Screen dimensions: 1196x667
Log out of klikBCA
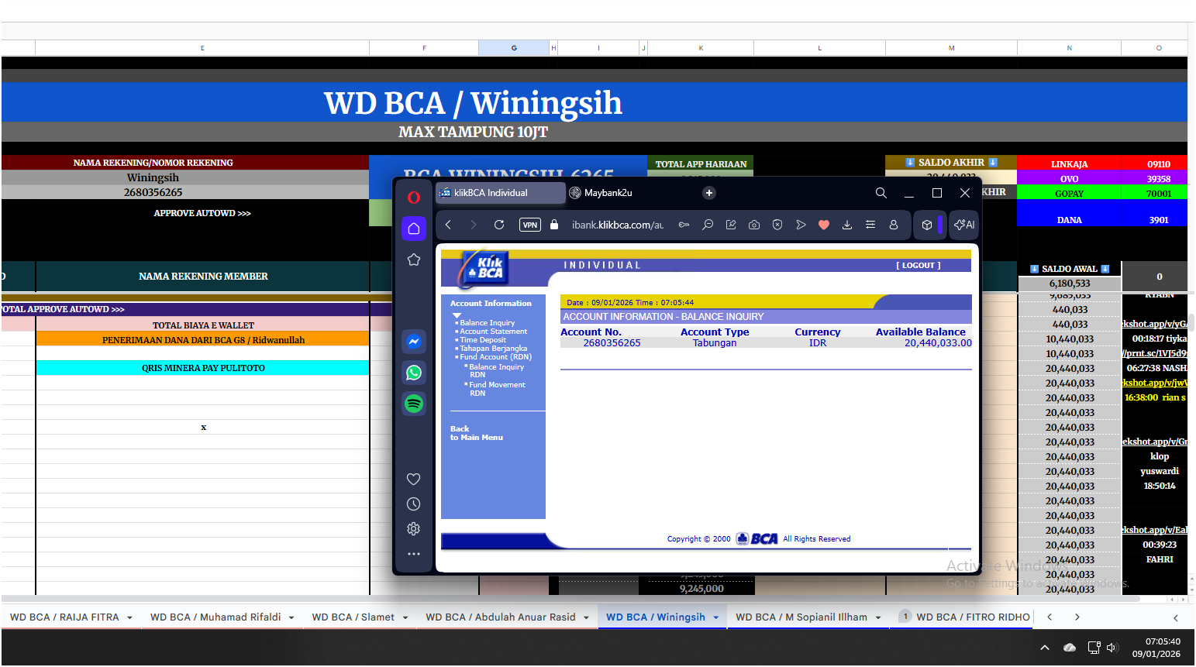(919, 266)
